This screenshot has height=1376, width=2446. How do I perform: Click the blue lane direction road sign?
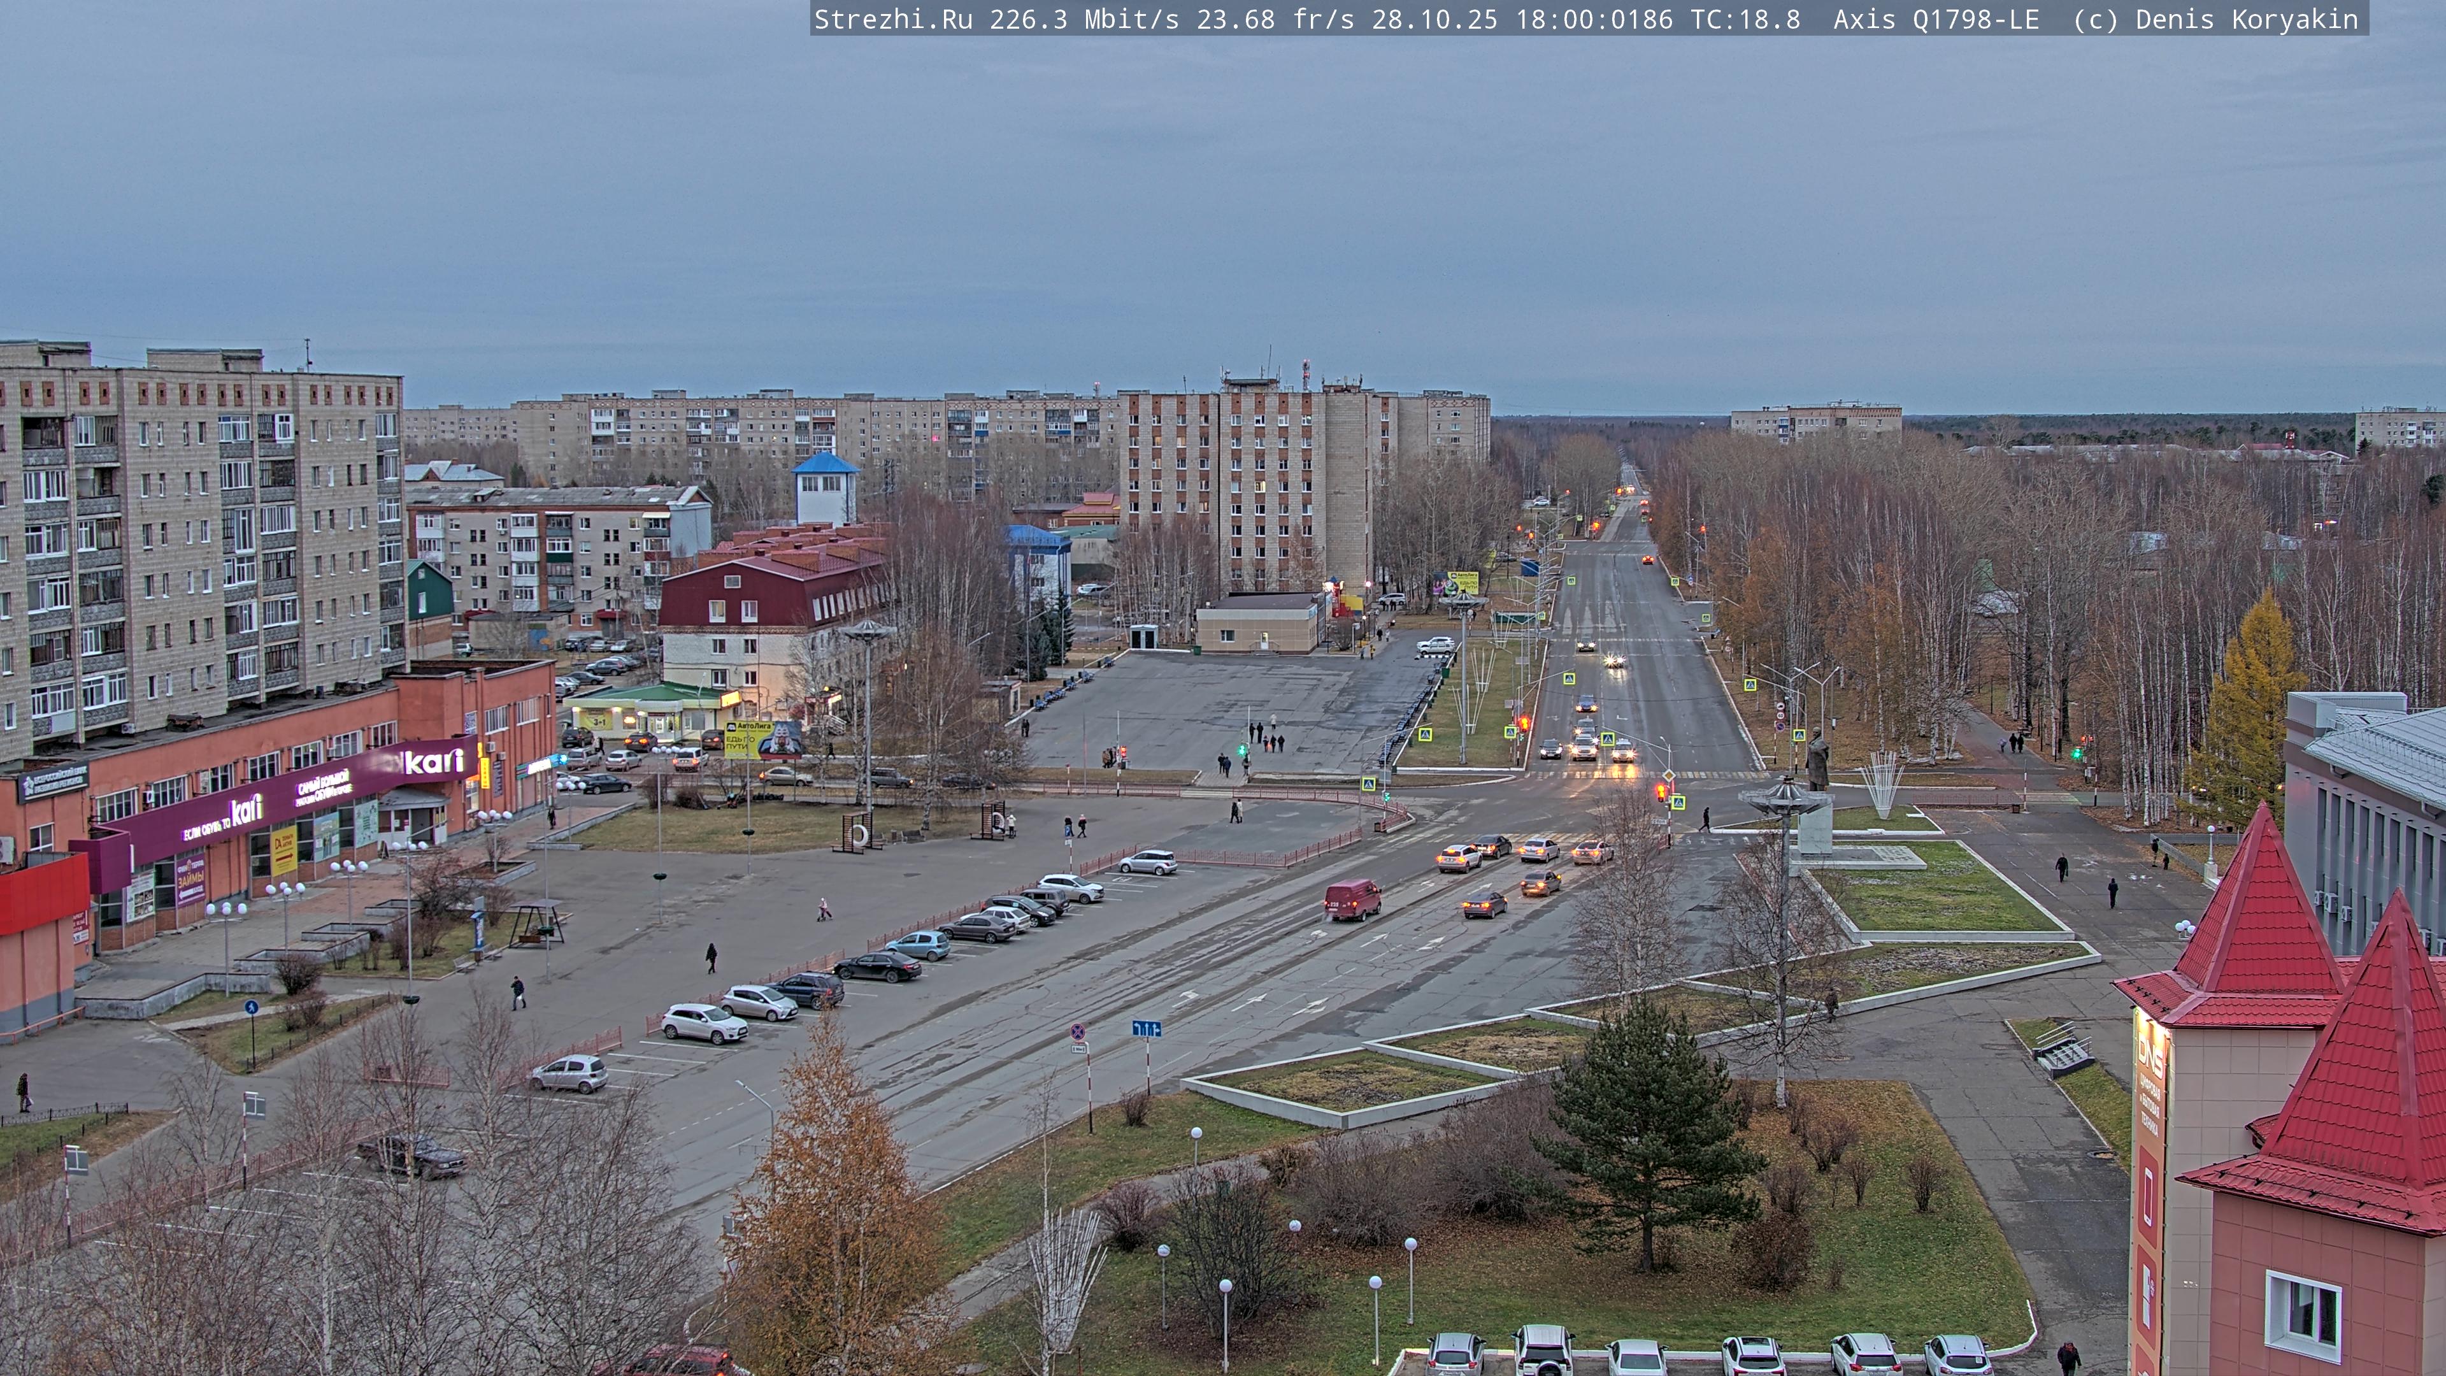coord(1146,1028)
